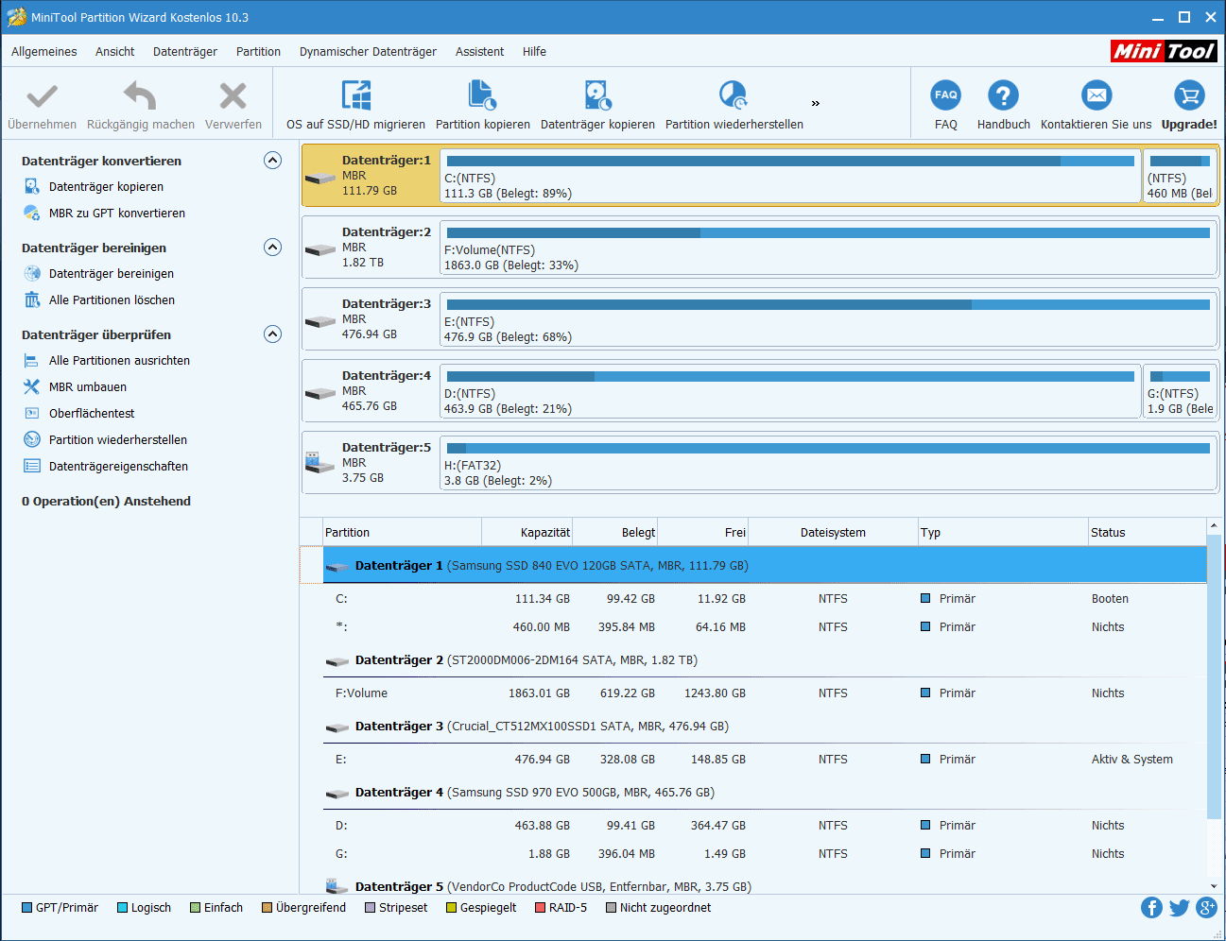The width and height of the screenshot is (1226, 941).
Task: Click the partition list scrollbar down arrow
Action: point(1214,886)
